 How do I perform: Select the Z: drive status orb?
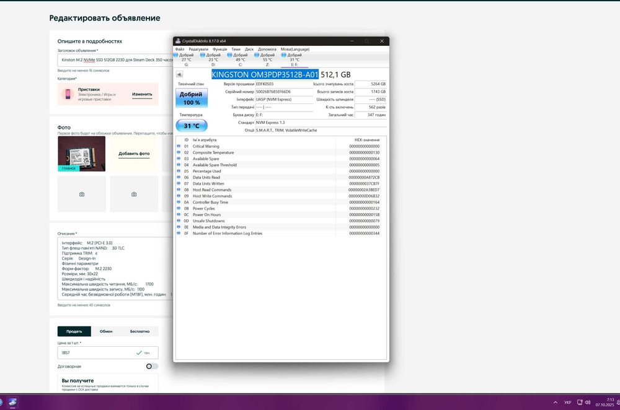coord(257,55)
